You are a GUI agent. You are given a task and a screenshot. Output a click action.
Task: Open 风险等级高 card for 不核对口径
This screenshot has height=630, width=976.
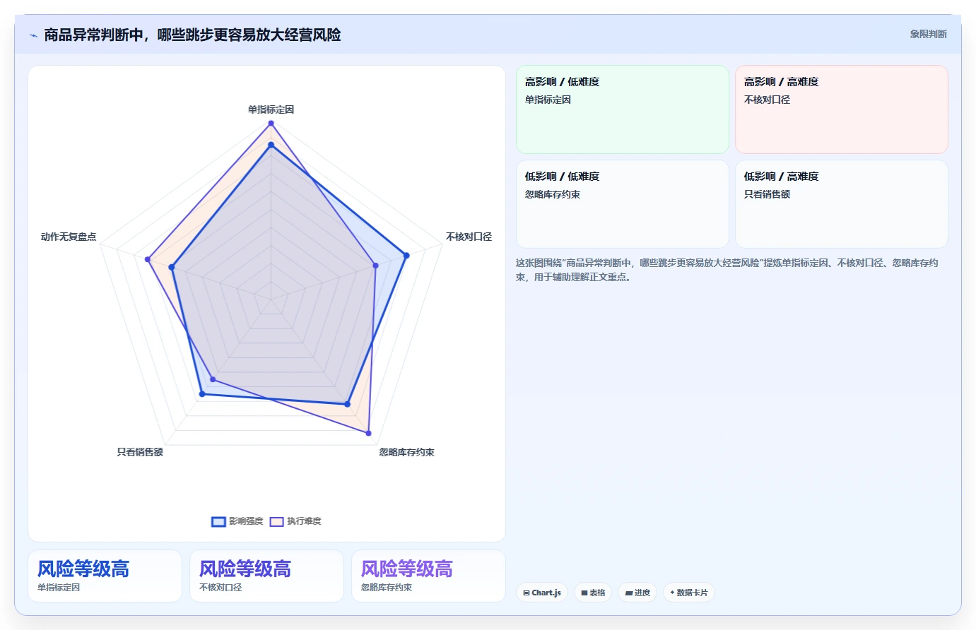click(x=266, y=576)
